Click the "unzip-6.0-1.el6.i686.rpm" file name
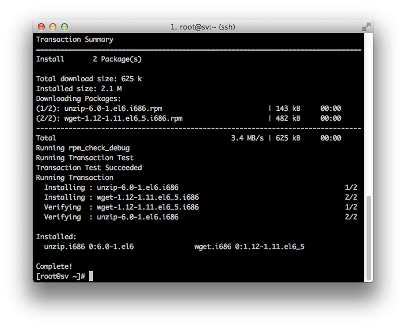Screen dimensions: 406x328 (113, 109)
